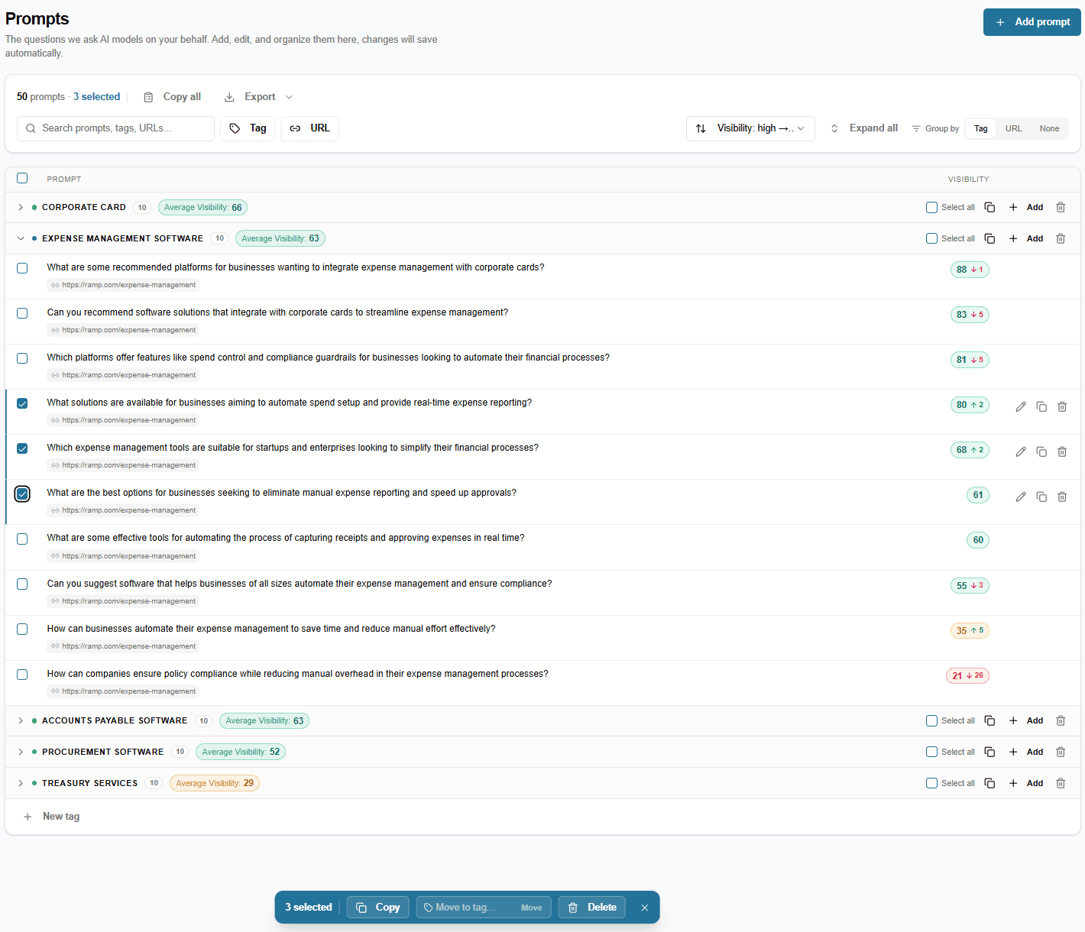Copy icon for Expense Management Software group
Viewport: 1085px width, 932px height.
coord(989,238)
